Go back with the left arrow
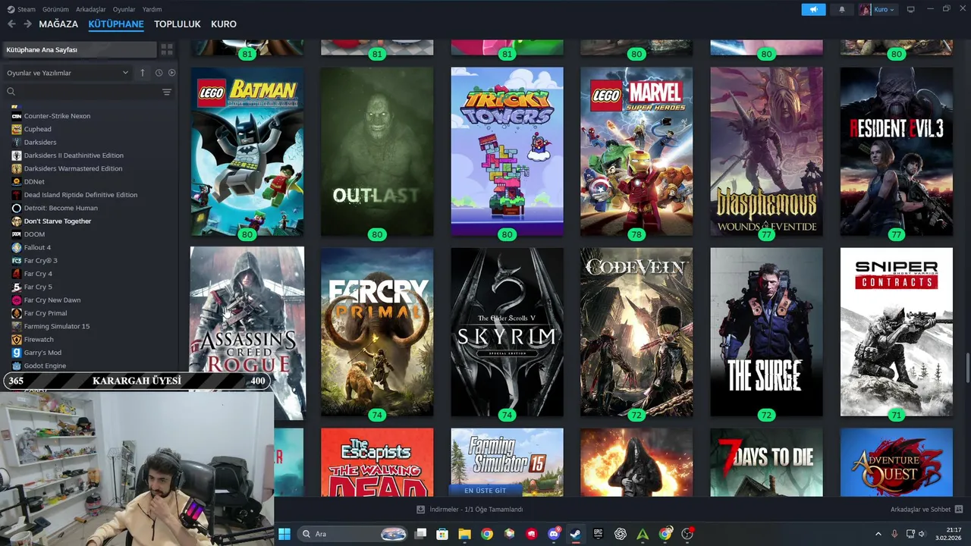The width and height of the screenshot is (971, 546). (11, 24)
